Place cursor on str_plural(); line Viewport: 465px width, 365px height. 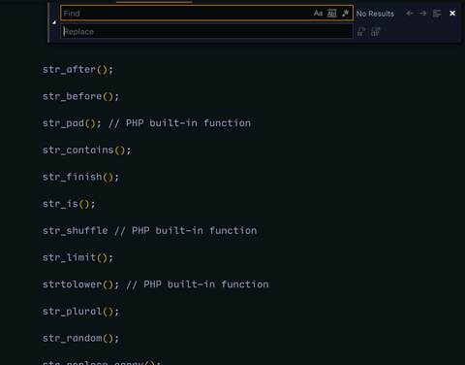[81, 312]
